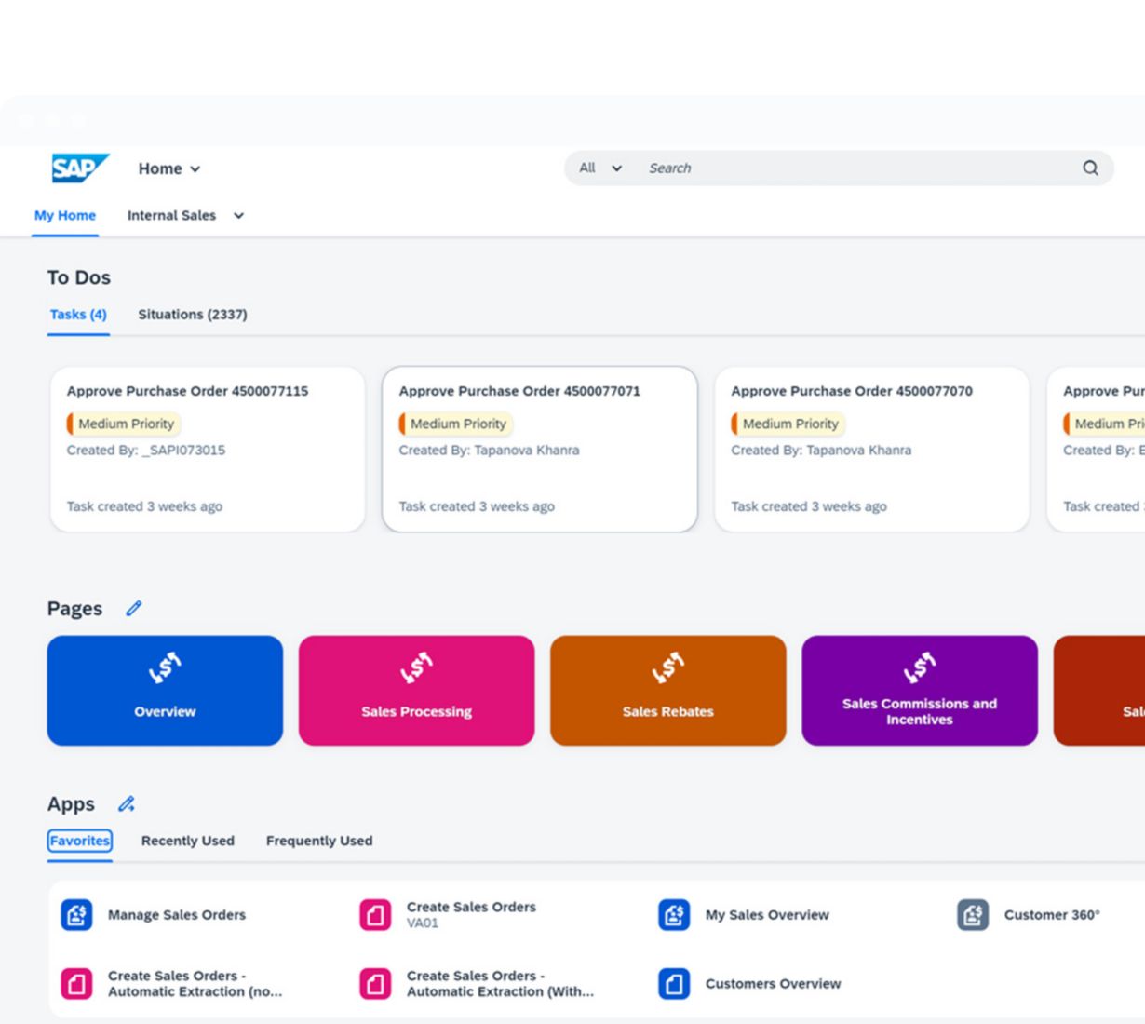Select the Recently Used apps tab

point(188,841)
